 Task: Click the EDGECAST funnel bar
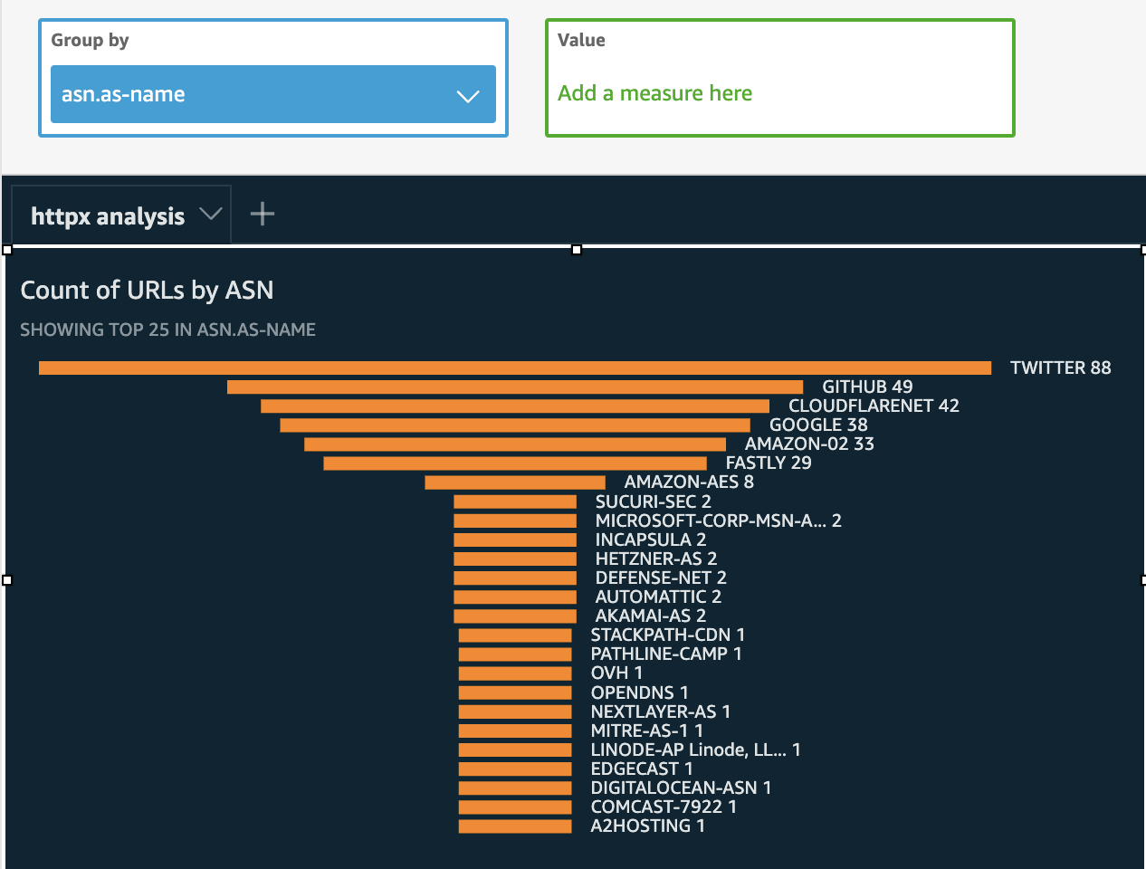pos(515,769)
